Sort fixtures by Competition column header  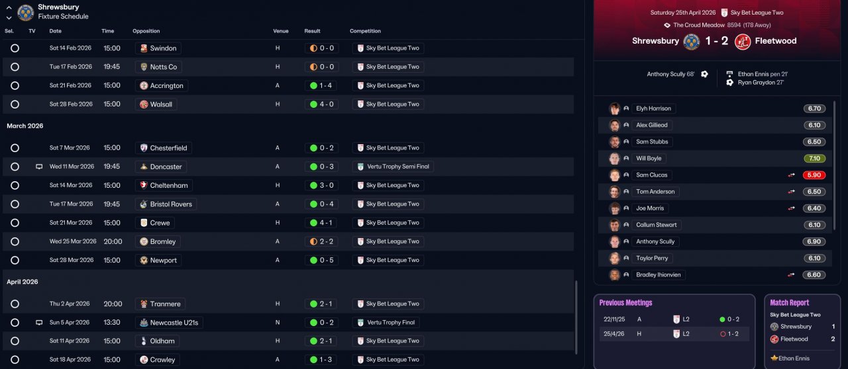[x=365, y=31]
